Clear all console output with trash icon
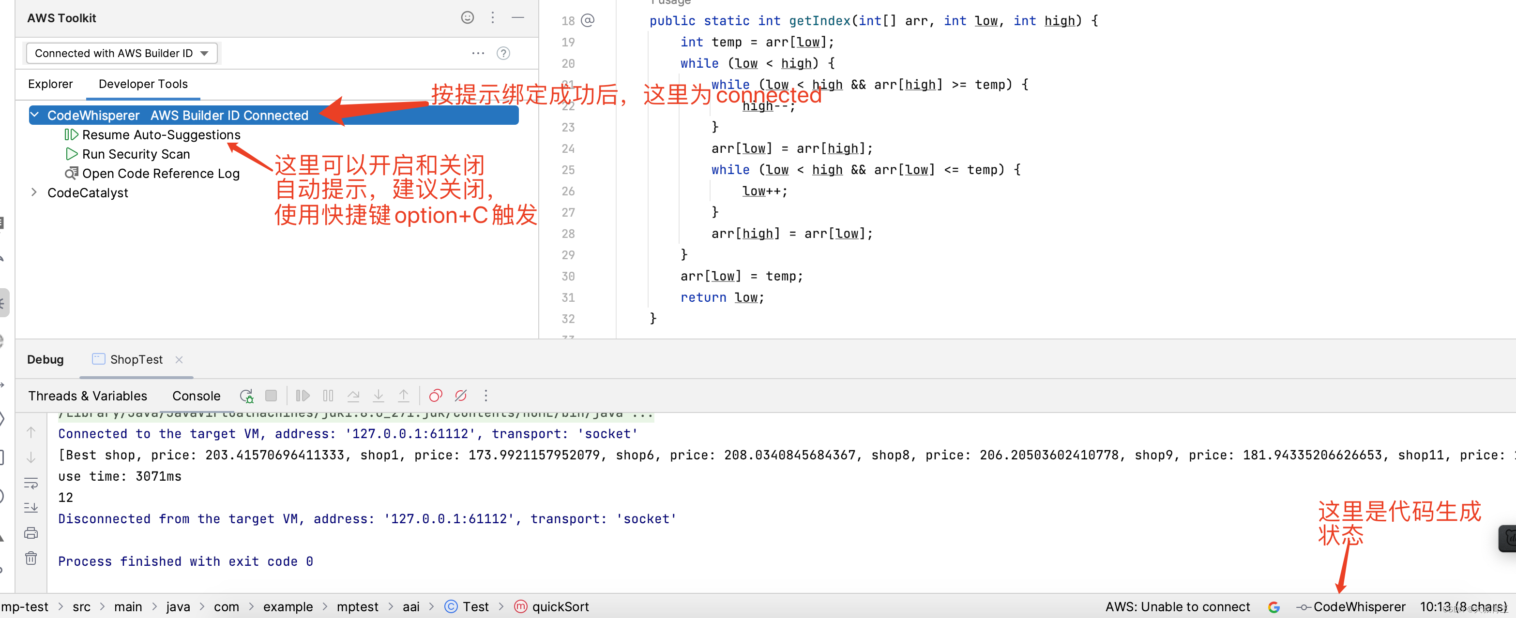The image size is (1516, 618). (x=31, y=558)
